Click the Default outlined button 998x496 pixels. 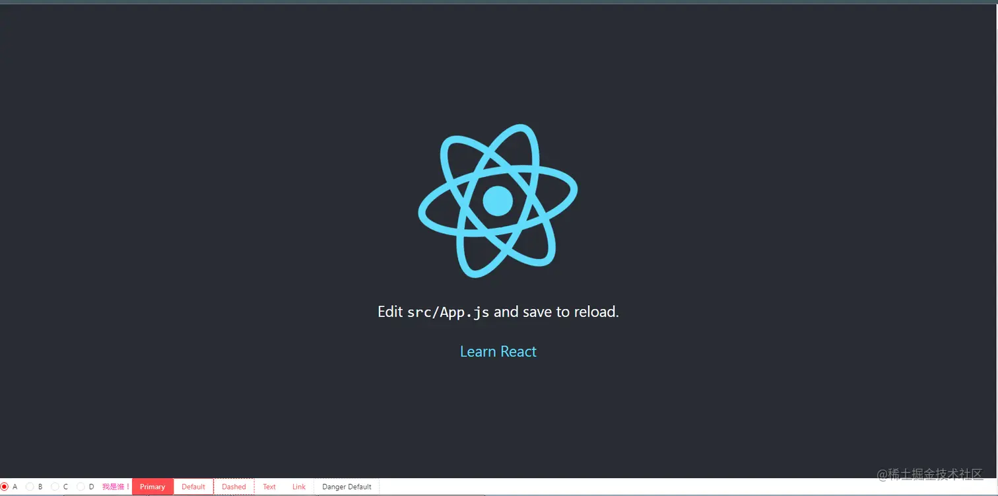(193, 487)
